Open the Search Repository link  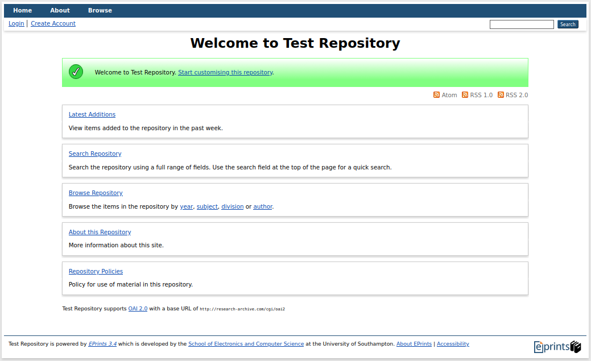pyautogui.click(x=95, y=153)
